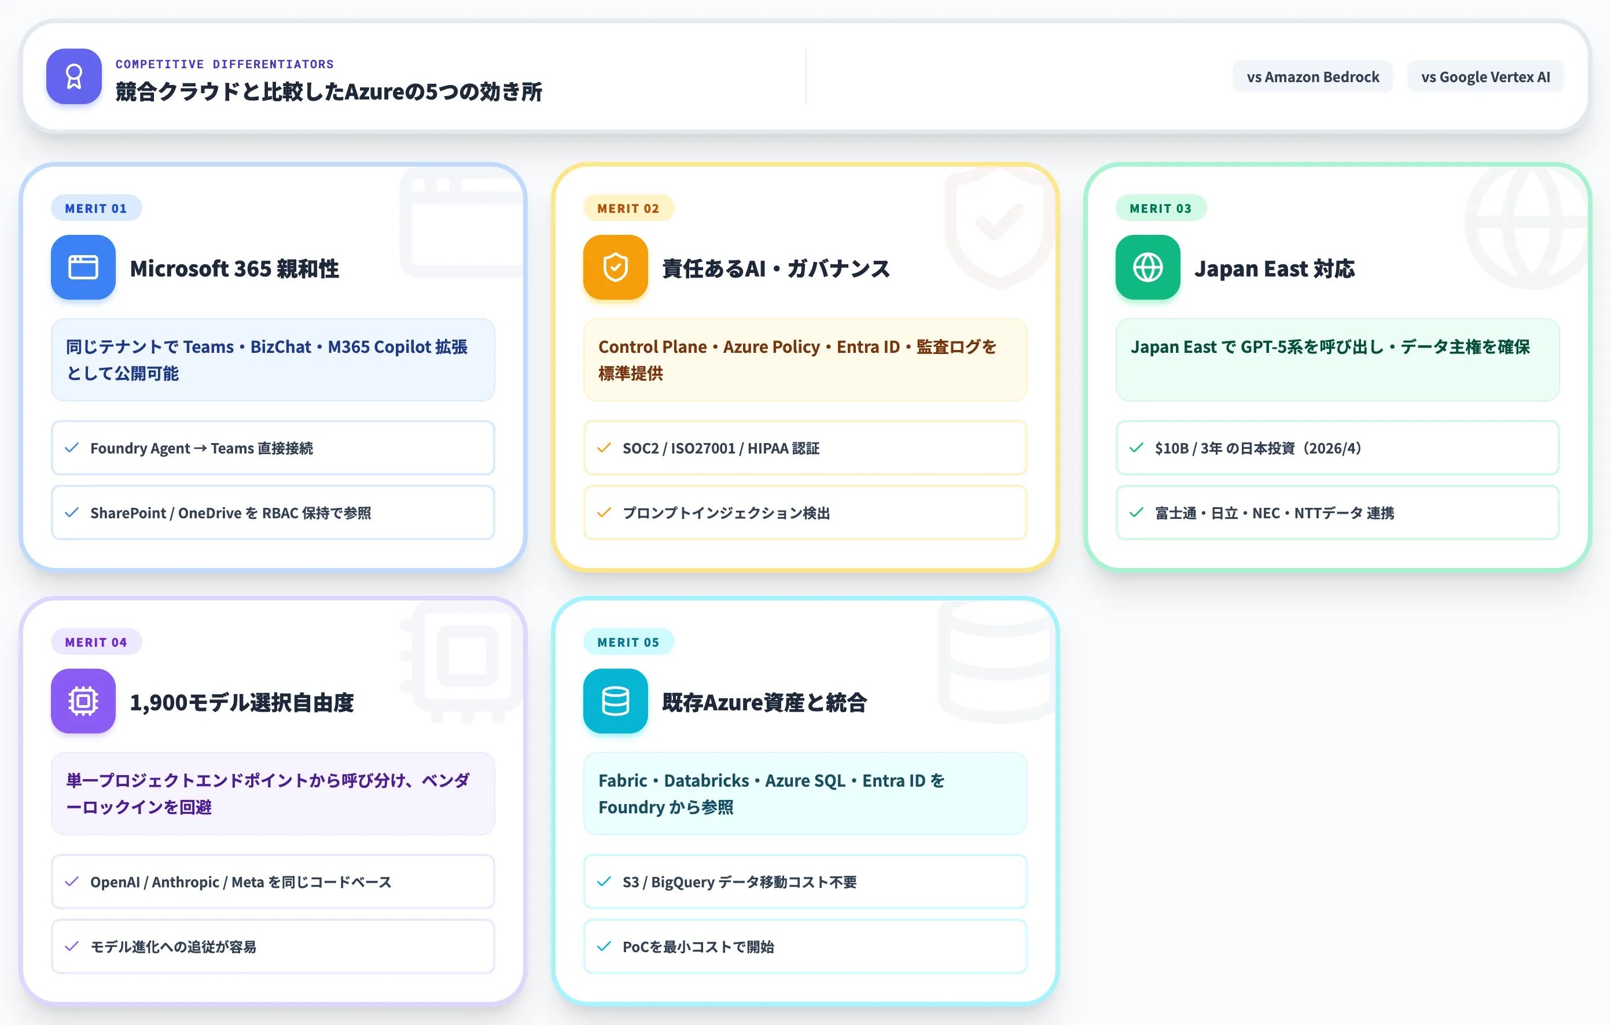Click the teal database icon for 既存Azure資産と統合
This screenshot has height=1025, width=1611.
coord(616,702)
